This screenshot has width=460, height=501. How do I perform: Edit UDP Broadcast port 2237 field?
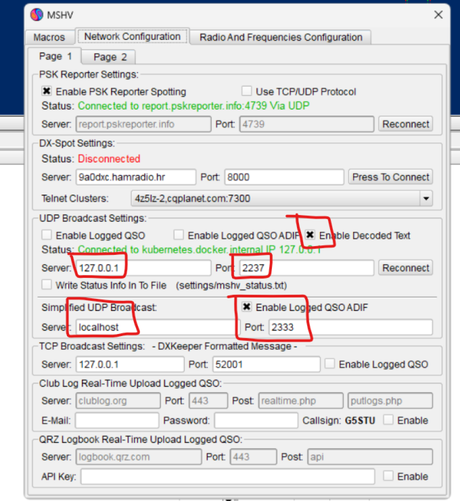[x=307, y=268]
